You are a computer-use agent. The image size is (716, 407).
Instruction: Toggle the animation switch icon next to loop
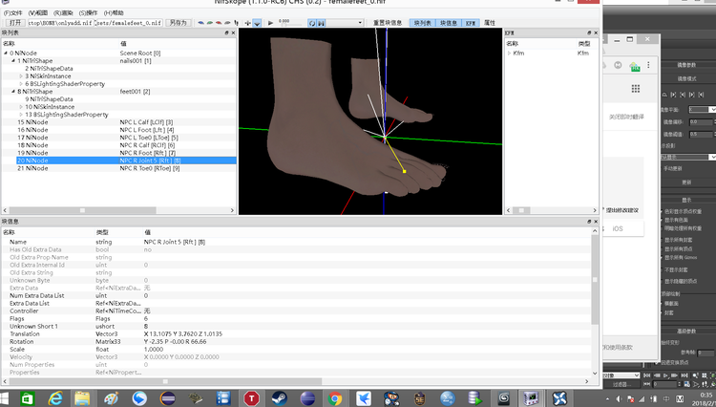pos(321,23)
